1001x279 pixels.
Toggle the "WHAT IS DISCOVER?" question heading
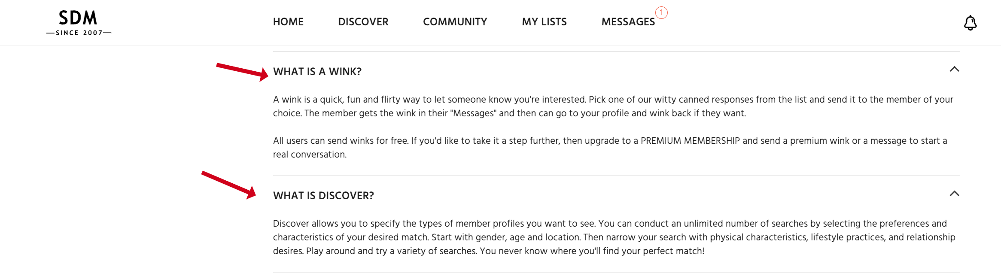coord(323,196)
